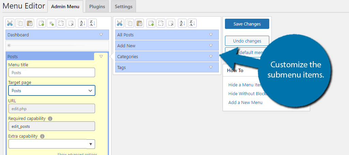Click the New separator icon

click(51, 23)
